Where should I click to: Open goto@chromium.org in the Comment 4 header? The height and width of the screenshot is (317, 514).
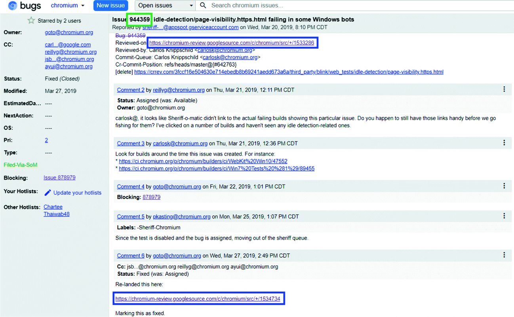[x=177, y=186]
